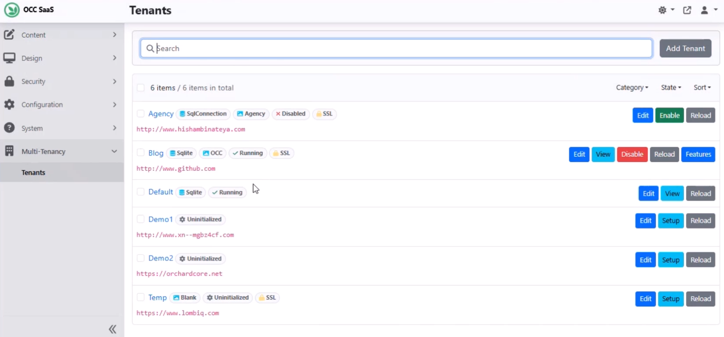Check the Demo2 tenant checkbox
724x337 pixels.
click(x=141, y=258)
